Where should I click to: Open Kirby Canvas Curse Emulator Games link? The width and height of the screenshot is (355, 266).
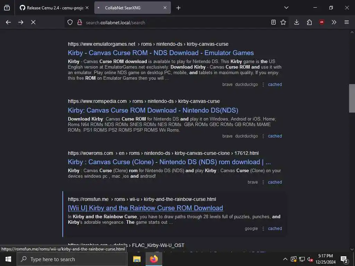click(x=161, y=53)
